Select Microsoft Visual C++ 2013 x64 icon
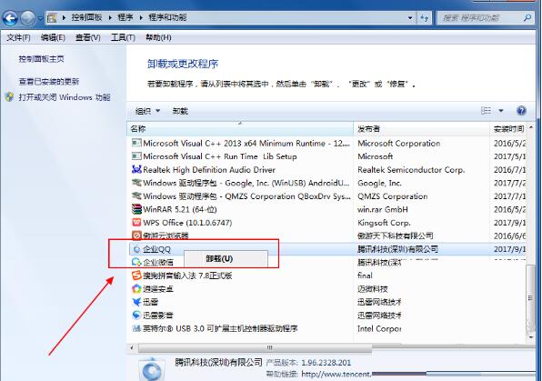The height and width of the screenshot is (381, 542). [136, 143]
